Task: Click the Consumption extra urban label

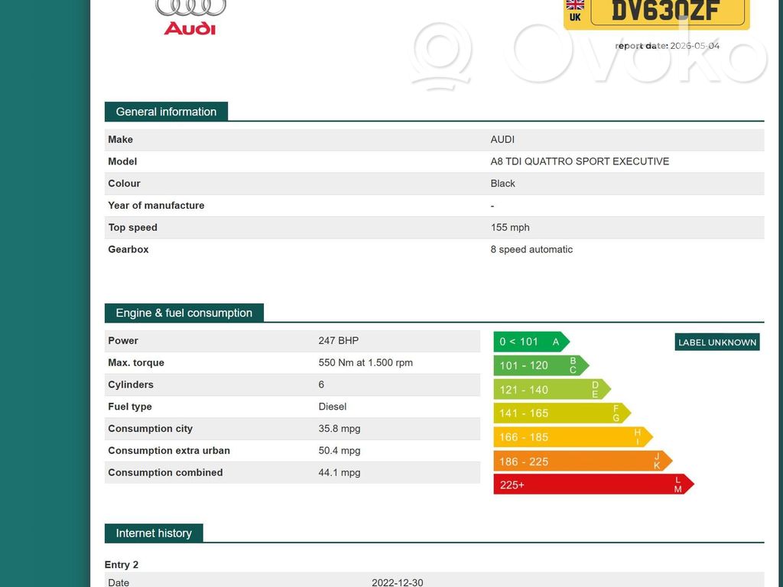Action: [x=169, y=451]
